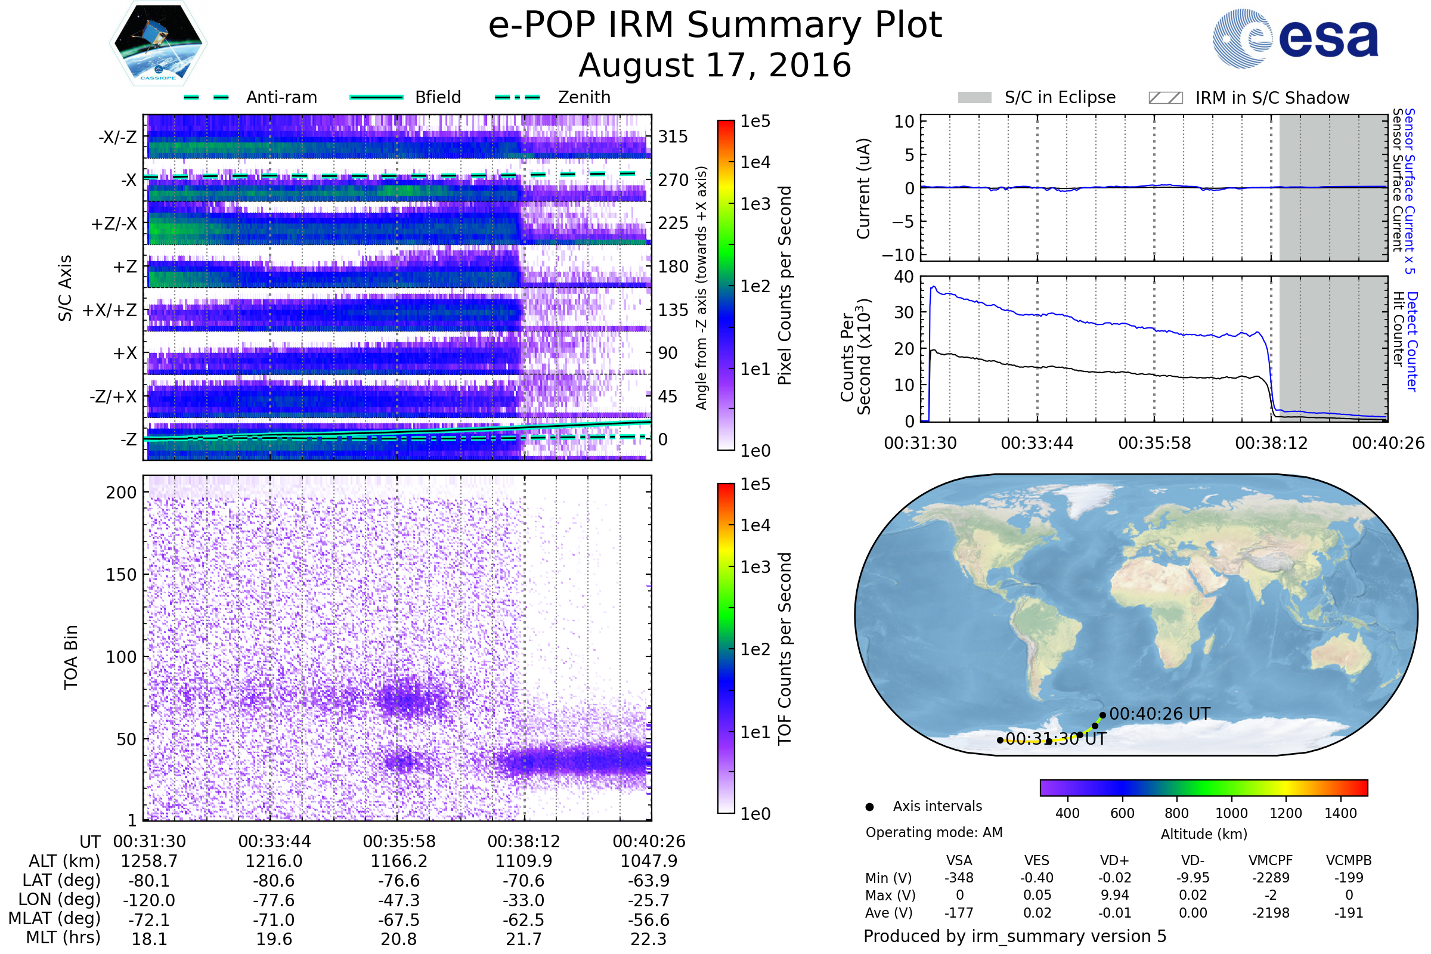Click the S/C in Eclipse gray swatch

(x=974, y=98)
